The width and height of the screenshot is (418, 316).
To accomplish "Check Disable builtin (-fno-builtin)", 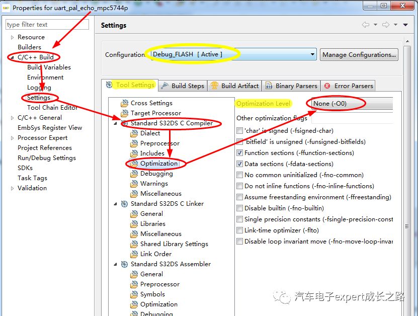I will 239,208.
